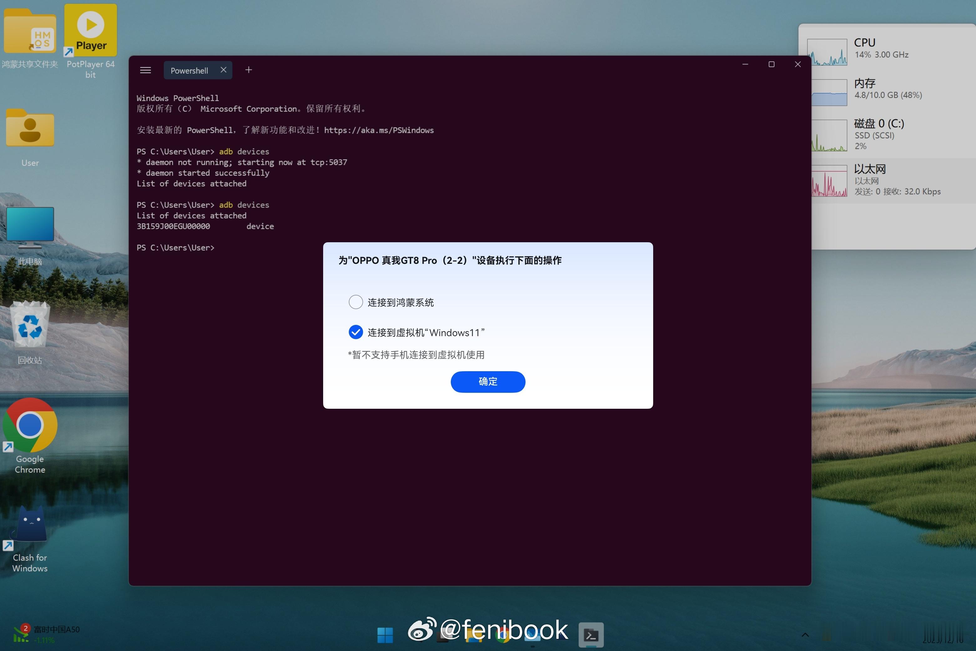Image resolution: width=976 pixels, height=651 pixels.
Task: Open a new terminal tab
Action: tap(249, 70)
